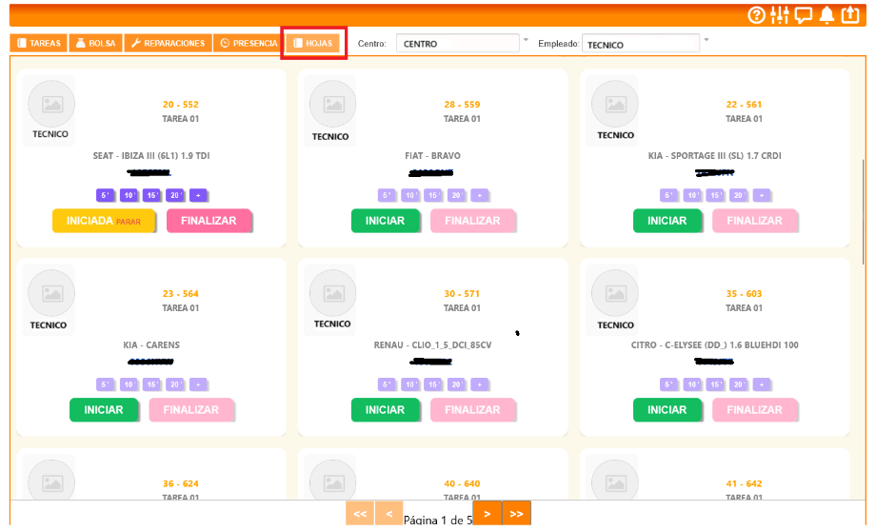876x531 pixels.
Task: Click + time button on KIA CARENS card
Action: point(198,384)
